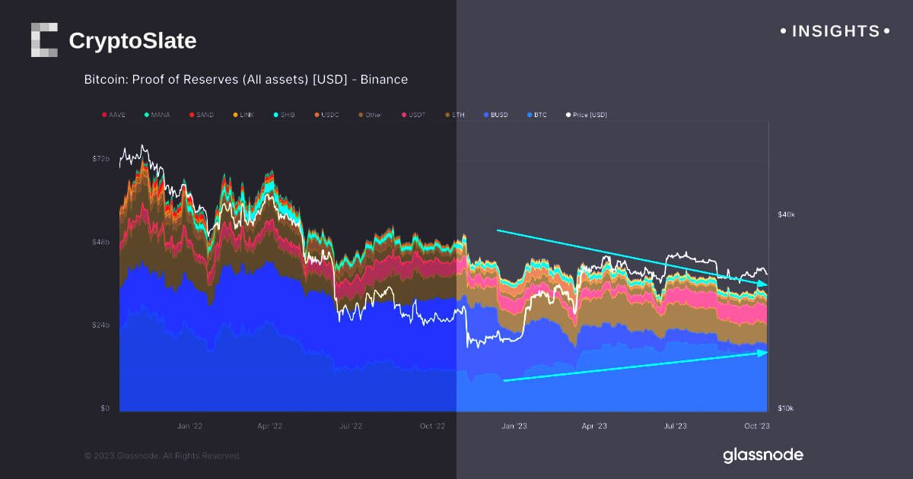Click the INSIGHTS label

835,31
